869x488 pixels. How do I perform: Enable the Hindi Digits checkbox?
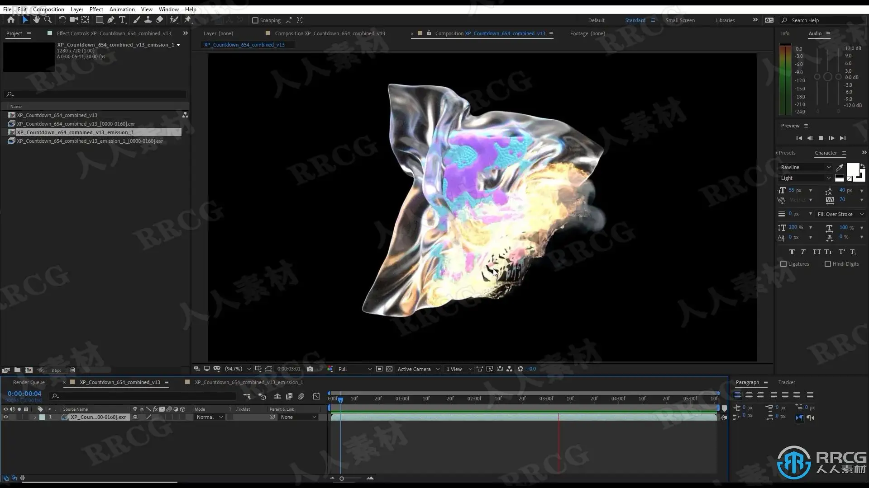(828, 264)
